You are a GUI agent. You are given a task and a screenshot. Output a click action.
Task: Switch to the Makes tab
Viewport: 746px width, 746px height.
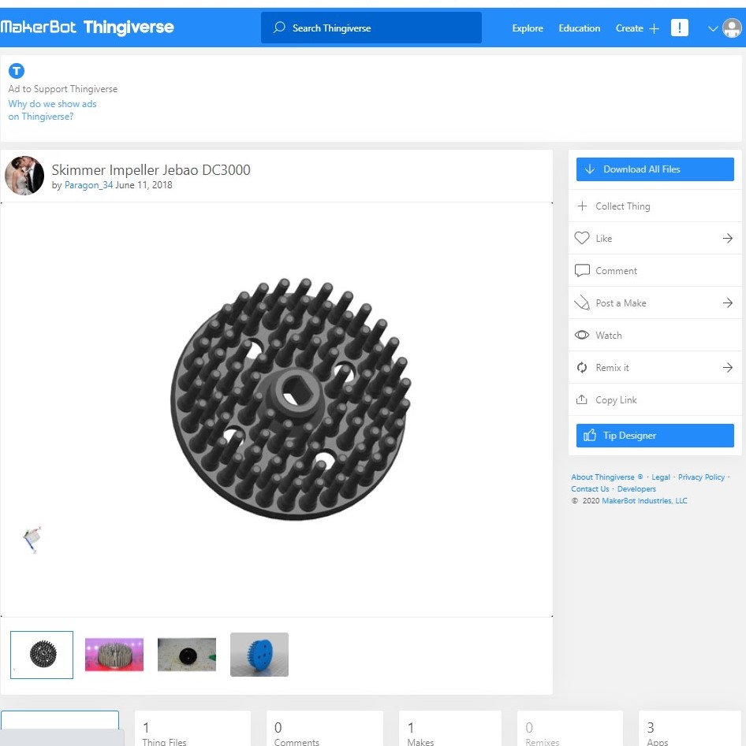(450, 729)
